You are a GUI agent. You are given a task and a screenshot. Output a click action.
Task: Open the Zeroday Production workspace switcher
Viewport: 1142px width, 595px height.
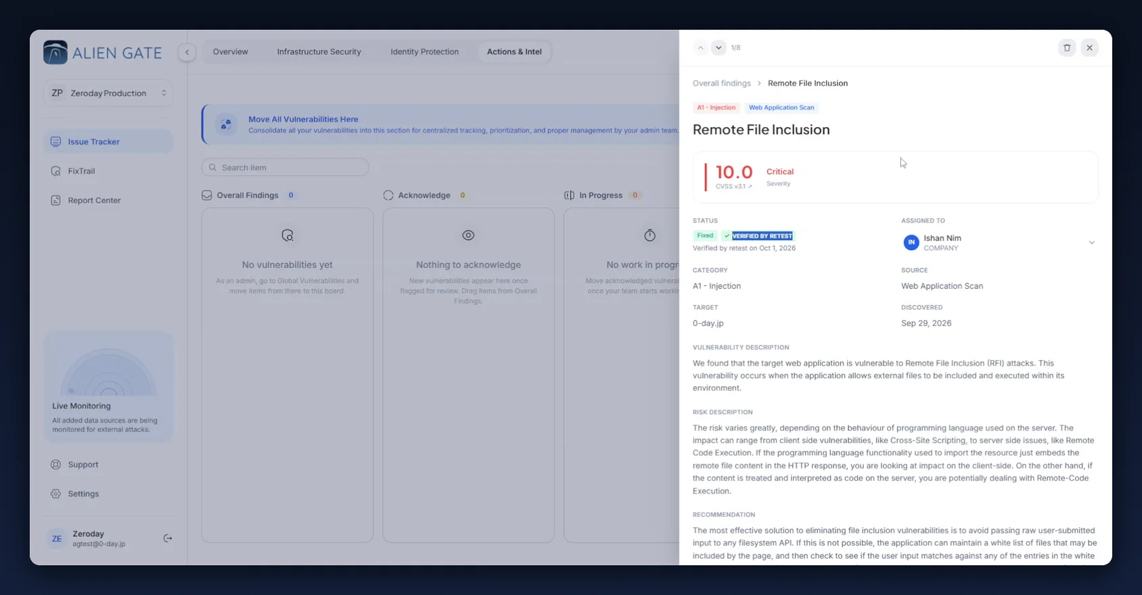pyautogui.click(x=109, y=93)
